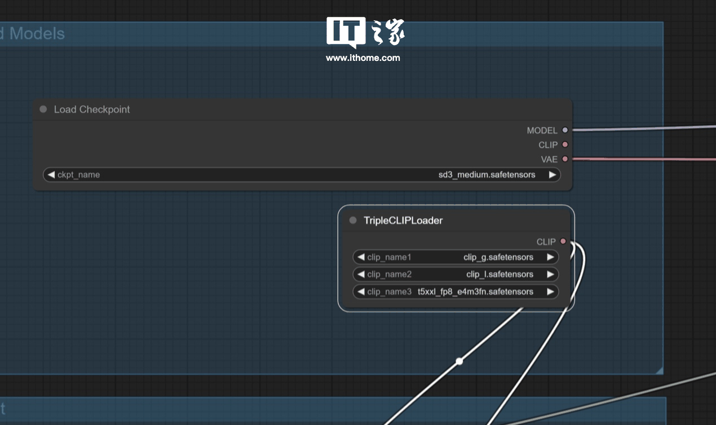Click right arrow on clip_name1 field
The image size is (716, 425).
(550, 257)
